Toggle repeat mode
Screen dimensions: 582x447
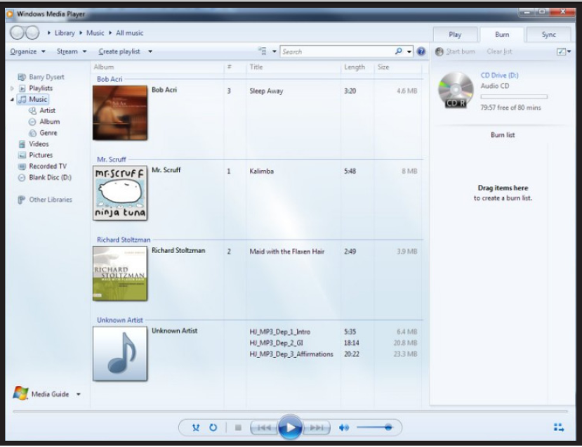[213, 428]
